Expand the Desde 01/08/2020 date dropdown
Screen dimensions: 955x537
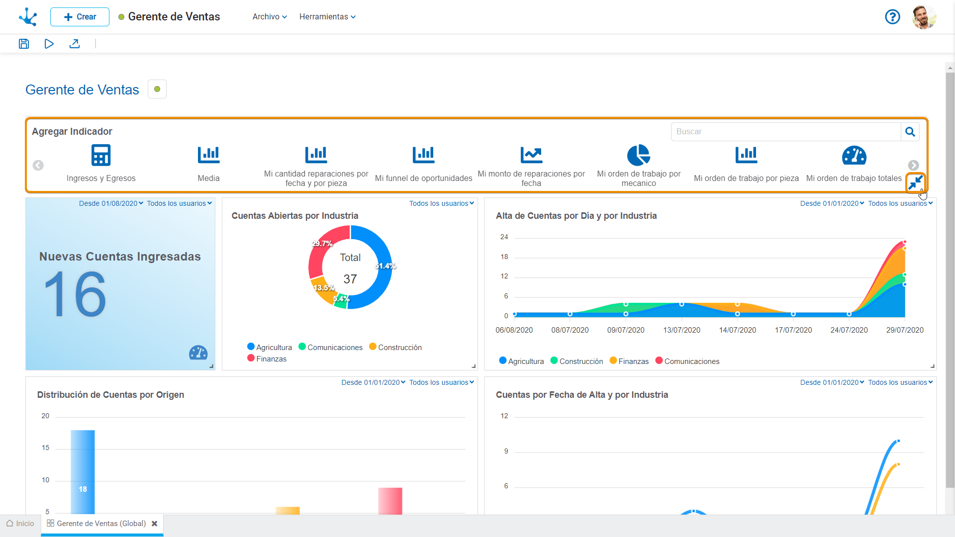click(111, 203)
